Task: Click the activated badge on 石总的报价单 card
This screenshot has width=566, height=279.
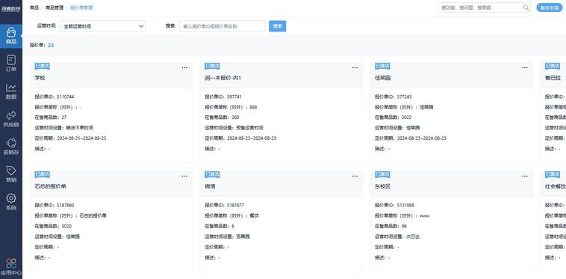Action: coord(42,174)
